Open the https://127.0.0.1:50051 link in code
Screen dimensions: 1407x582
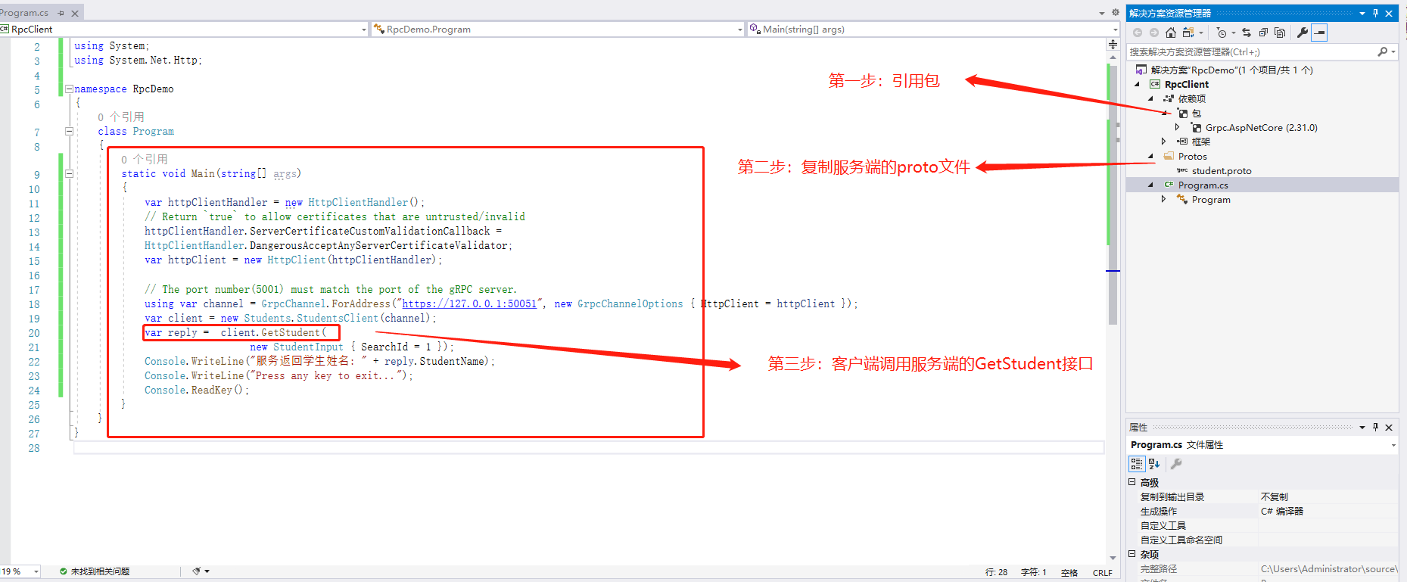[x=469, y=303]
